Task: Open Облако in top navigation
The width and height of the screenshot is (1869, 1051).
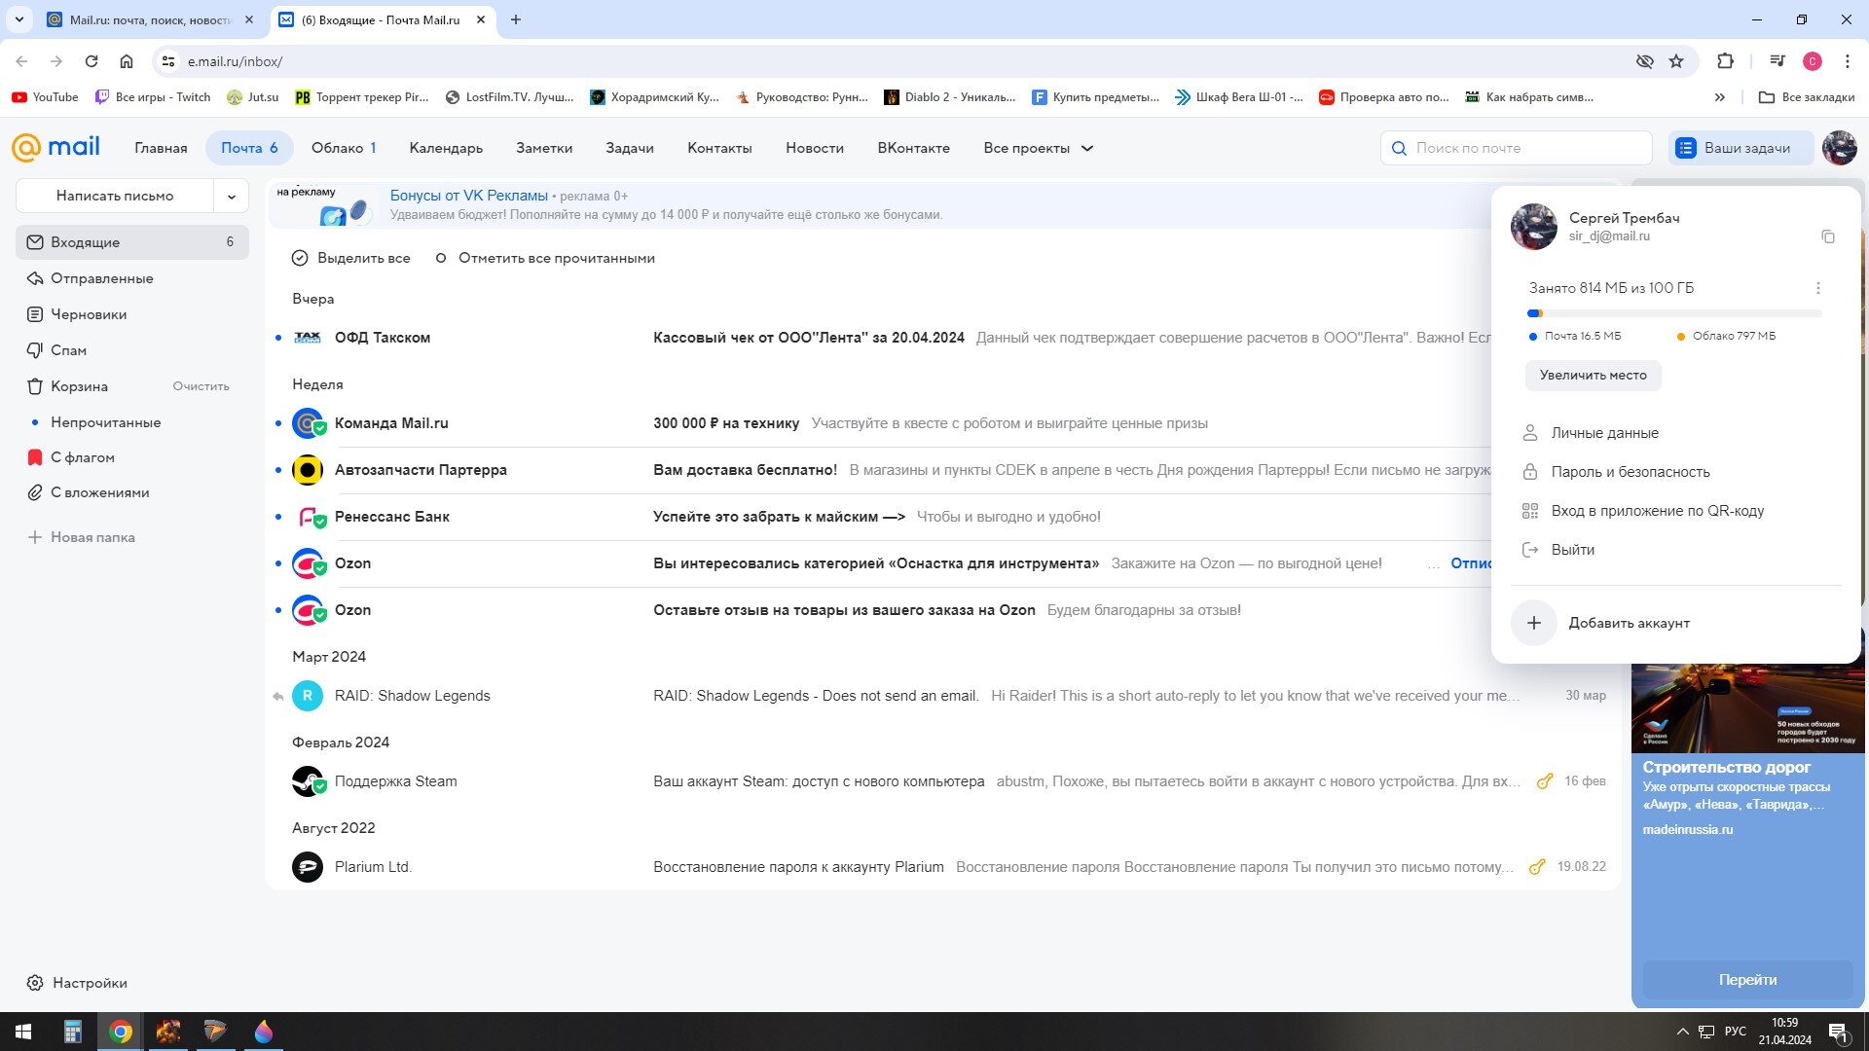Action: pyautogui.click(x=344, y=148)
